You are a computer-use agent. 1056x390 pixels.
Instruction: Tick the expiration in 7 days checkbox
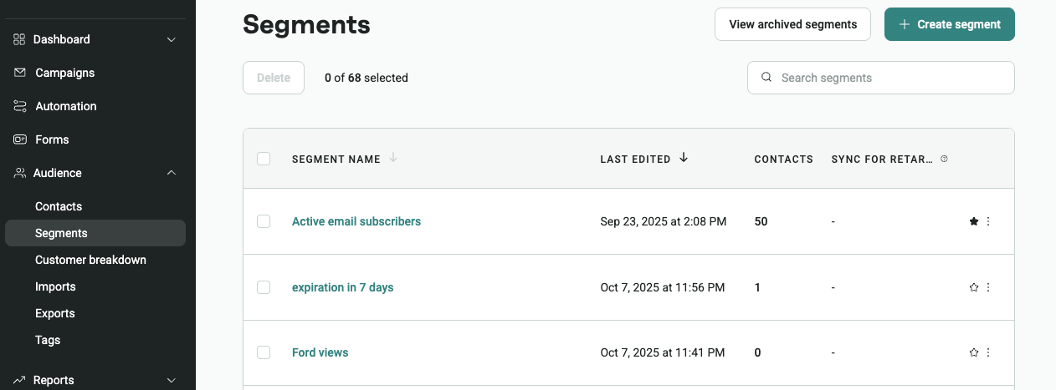pos(264,287)
